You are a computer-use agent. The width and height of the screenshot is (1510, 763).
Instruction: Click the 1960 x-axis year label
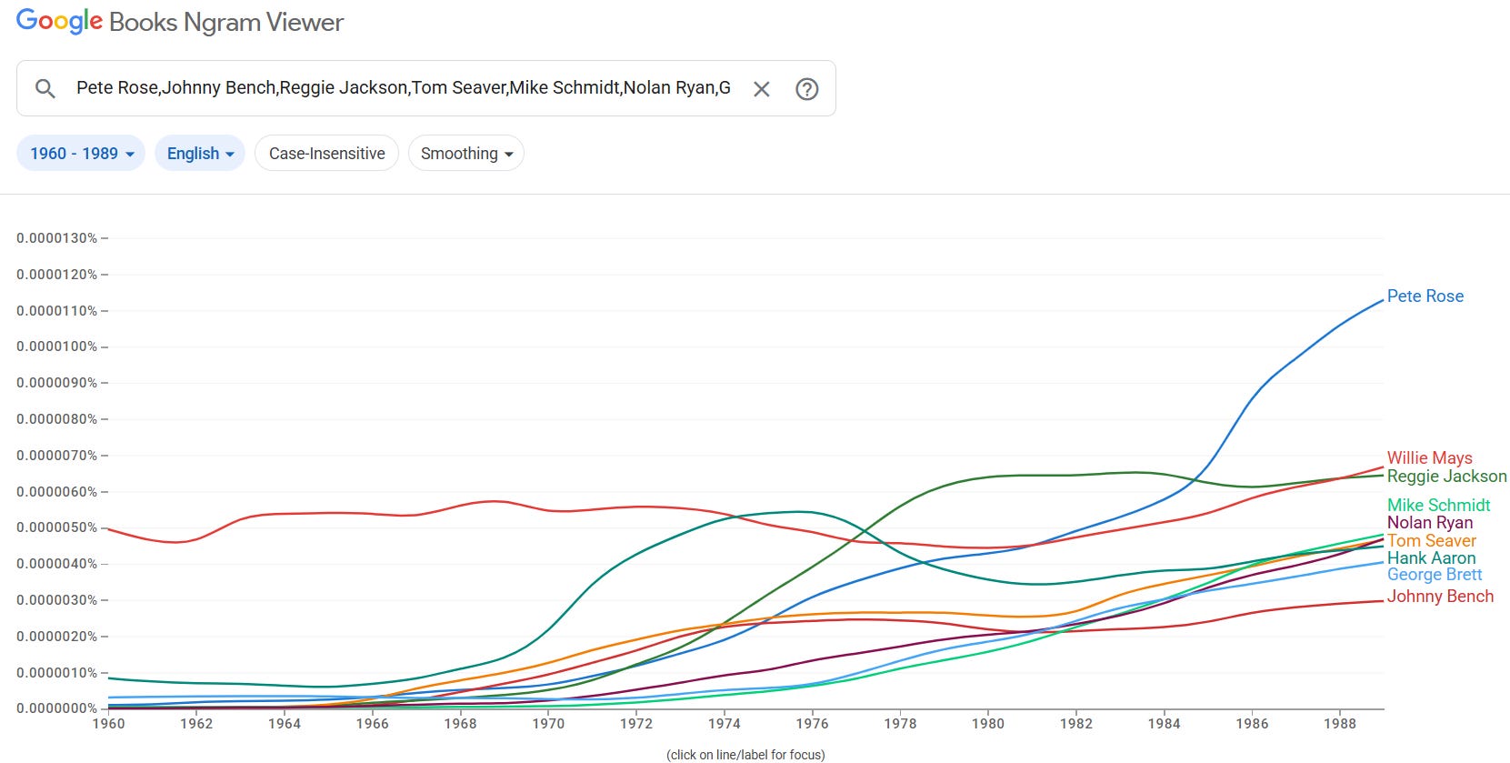pos(109,724)
